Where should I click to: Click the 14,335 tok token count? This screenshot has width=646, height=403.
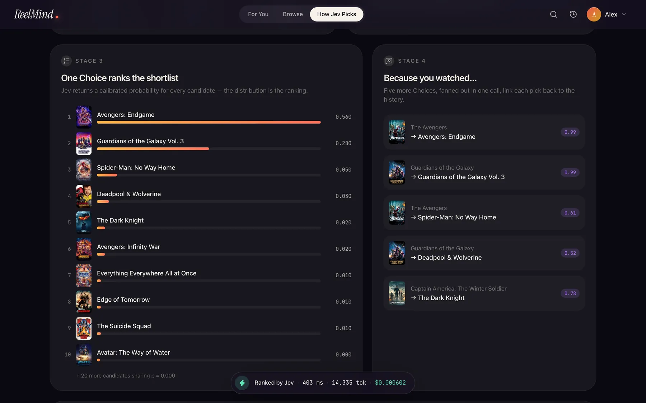(x=349, y=383)
